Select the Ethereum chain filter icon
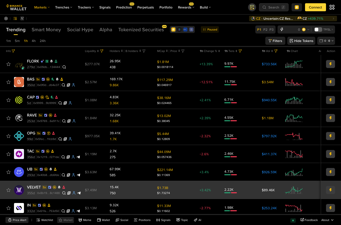The height and width of the screenshot is (225, 341). 191,29
